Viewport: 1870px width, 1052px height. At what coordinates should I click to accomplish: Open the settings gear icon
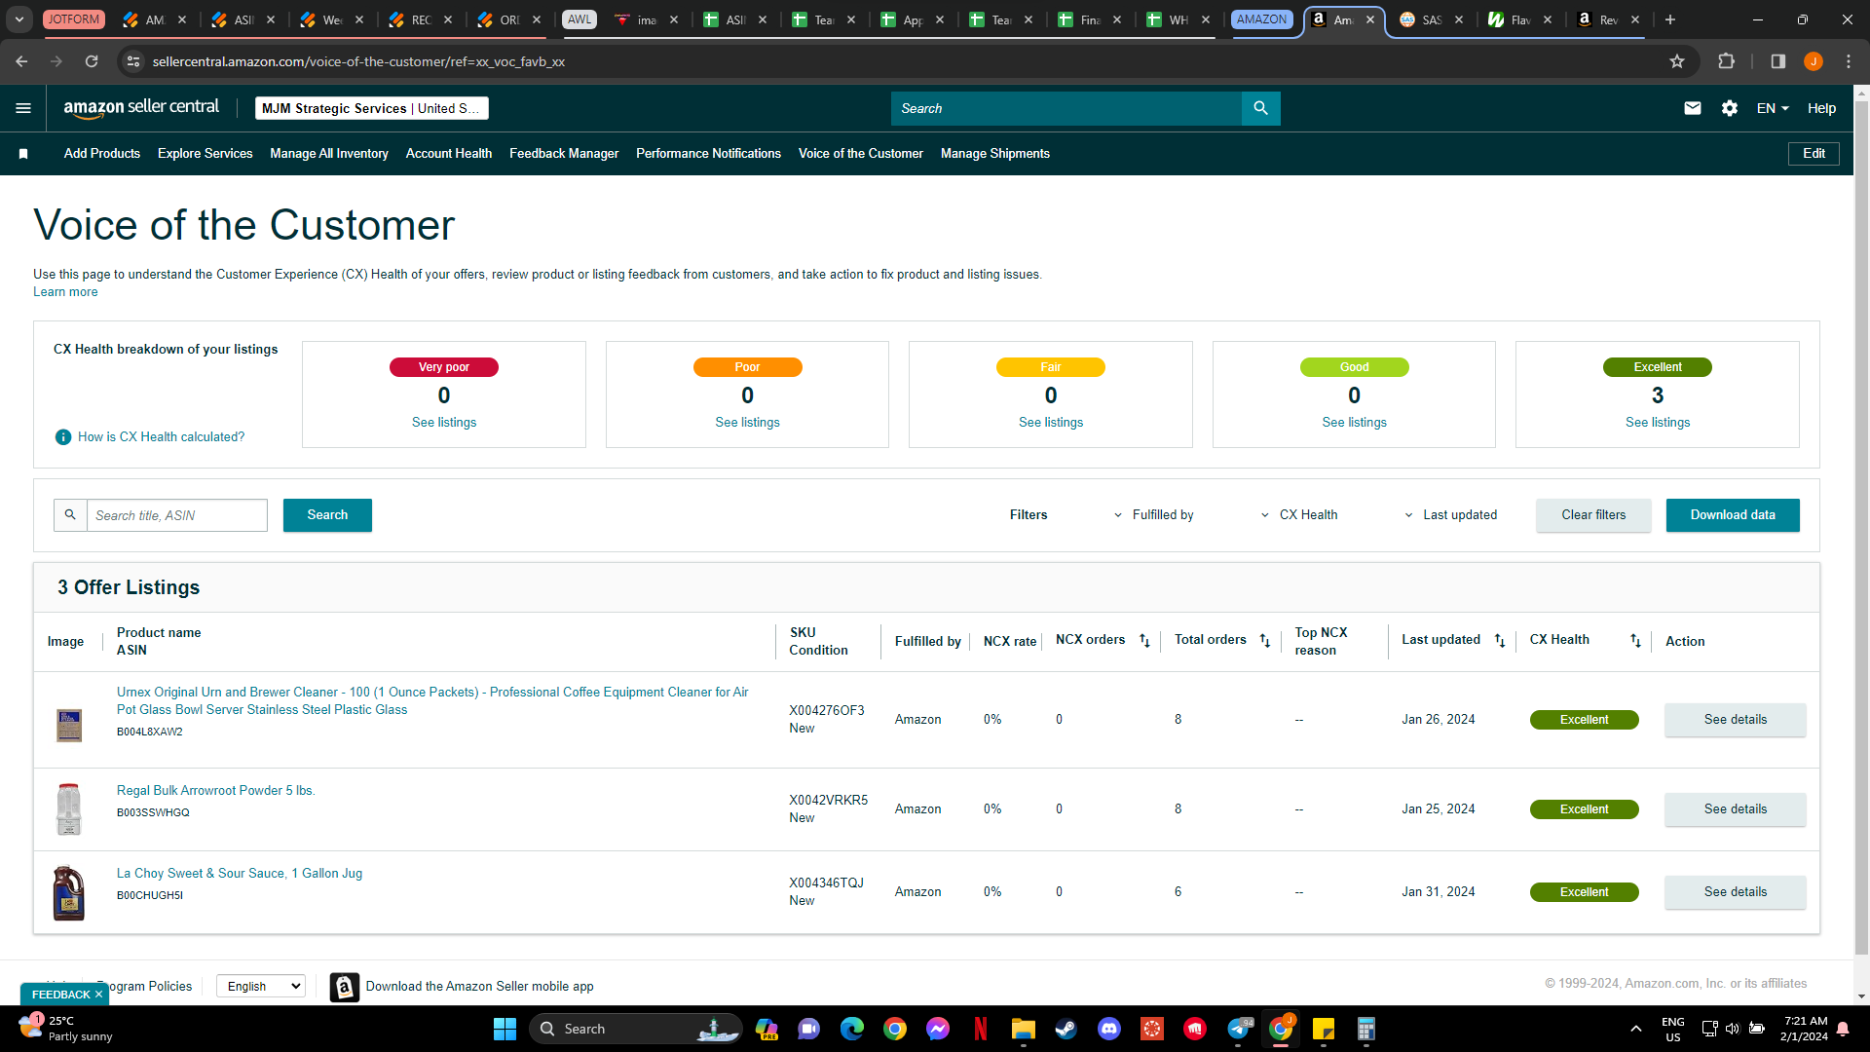point(1730,108)
